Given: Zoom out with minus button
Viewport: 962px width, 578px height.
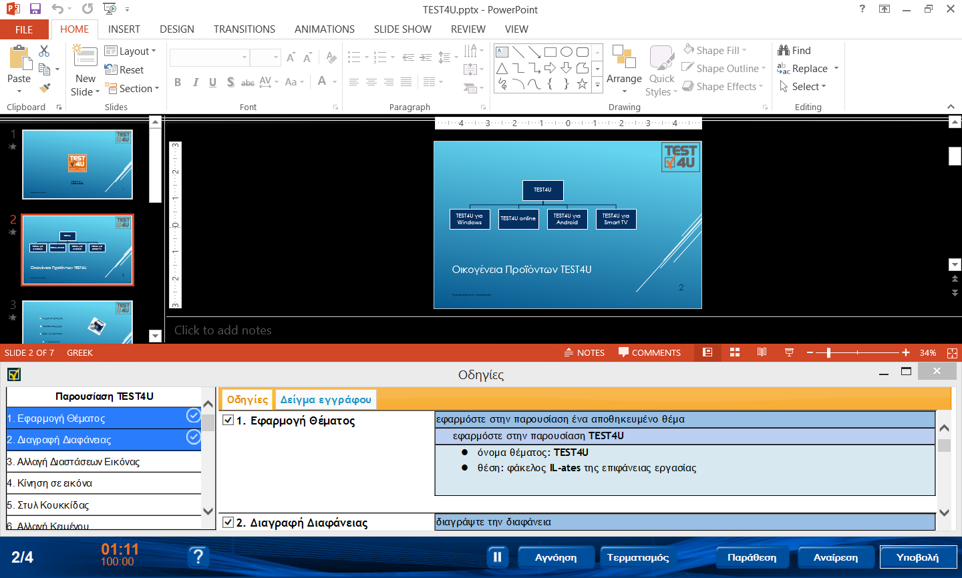Looking at the screenshot, I should pos(810,352).
